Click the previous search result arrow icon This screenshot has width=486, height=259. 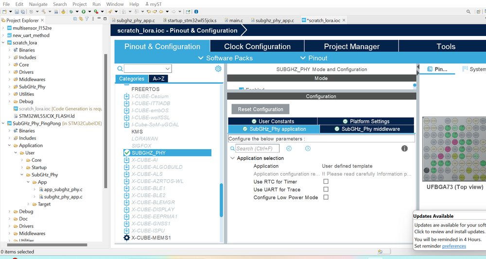point(289,148)
